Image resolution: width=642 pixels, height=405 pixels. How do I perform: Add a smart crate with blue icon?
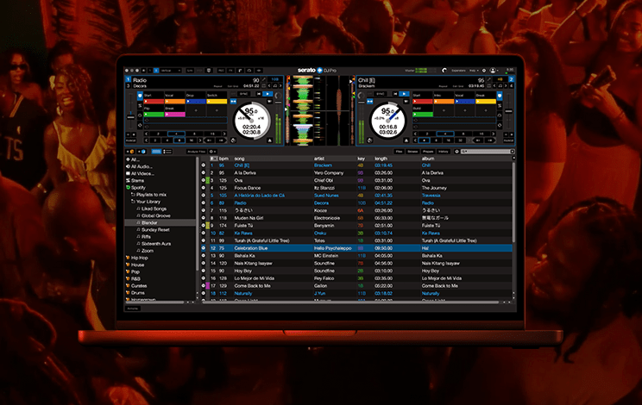pos(143,152)
